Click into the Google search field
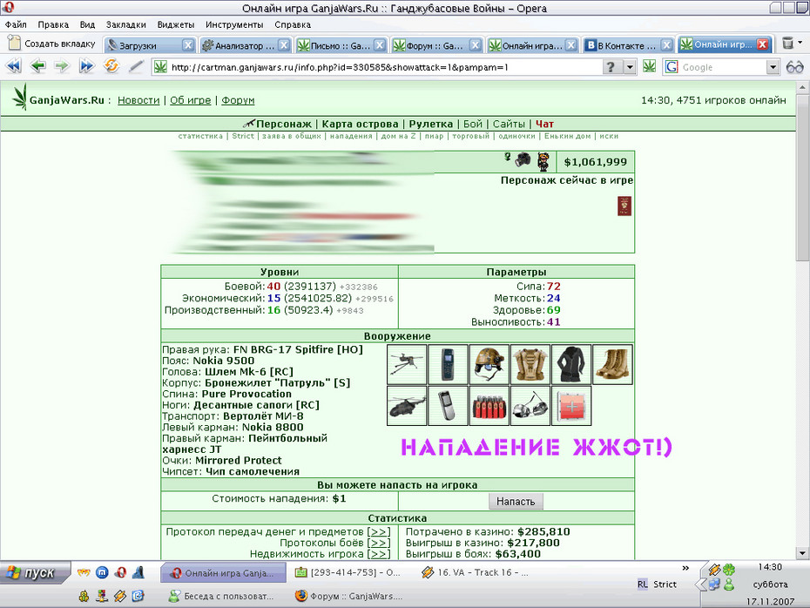810x608 pixels. coord(723,67)
